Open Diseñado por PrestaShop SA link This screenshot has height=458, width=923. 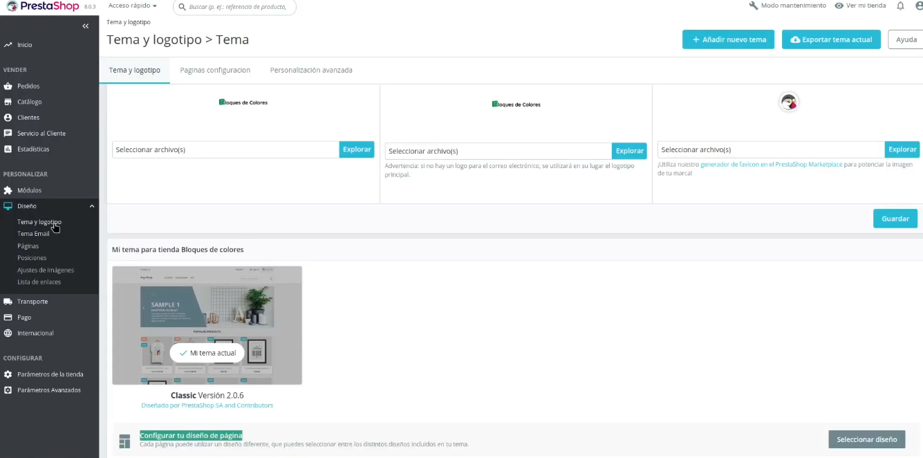tap(207, 405)
